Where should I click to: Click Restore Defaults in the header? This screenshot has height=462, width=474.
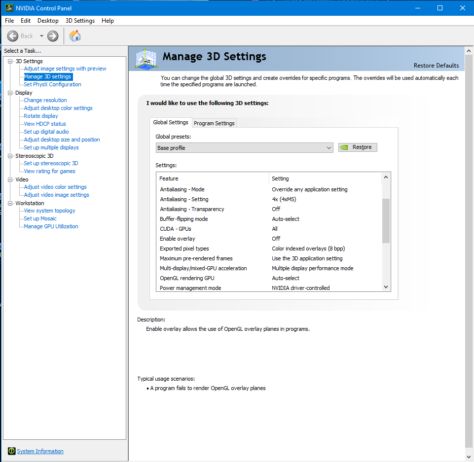[x=436, y=66]
